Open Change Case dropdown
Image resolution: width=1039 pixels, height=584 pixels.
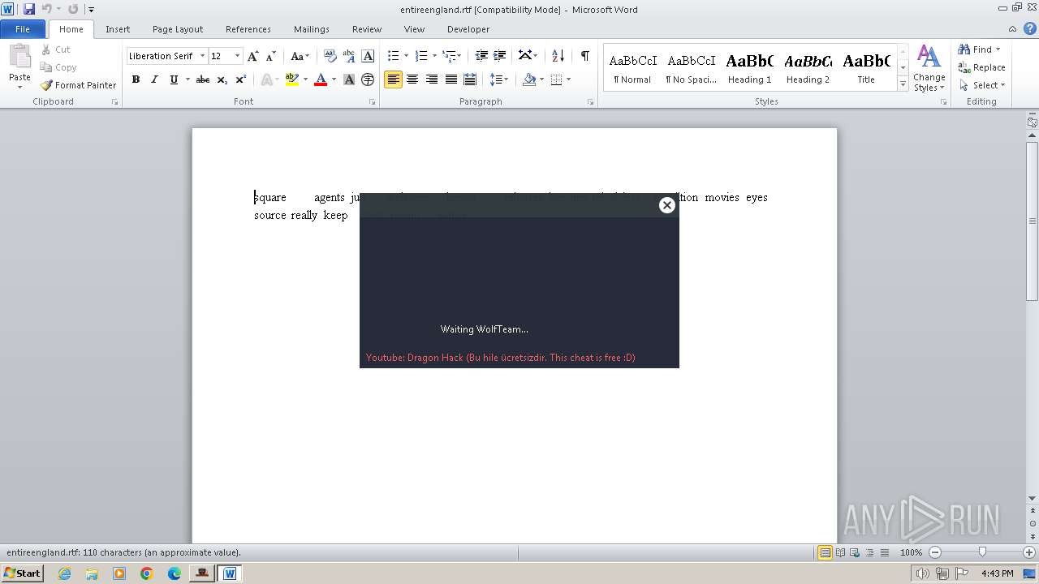[x=300, y=56]
